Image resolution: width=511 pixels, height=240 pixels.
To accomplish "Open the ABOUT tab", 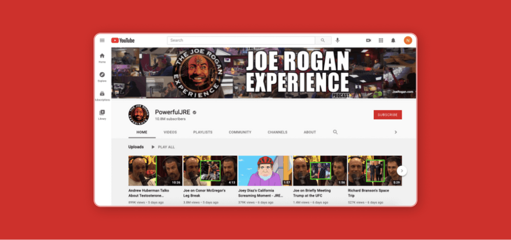I will tap(310, 132).
